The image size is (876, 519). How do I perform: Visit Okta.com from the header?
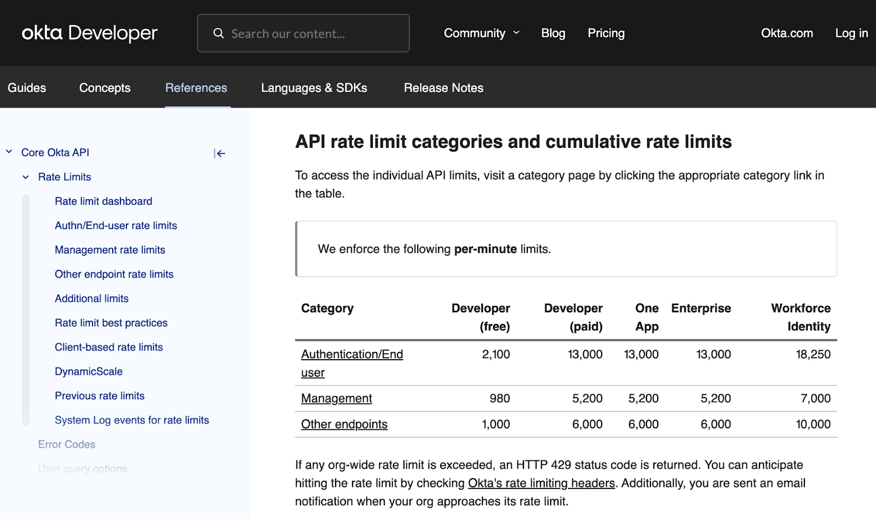click(x=787, y=33)
